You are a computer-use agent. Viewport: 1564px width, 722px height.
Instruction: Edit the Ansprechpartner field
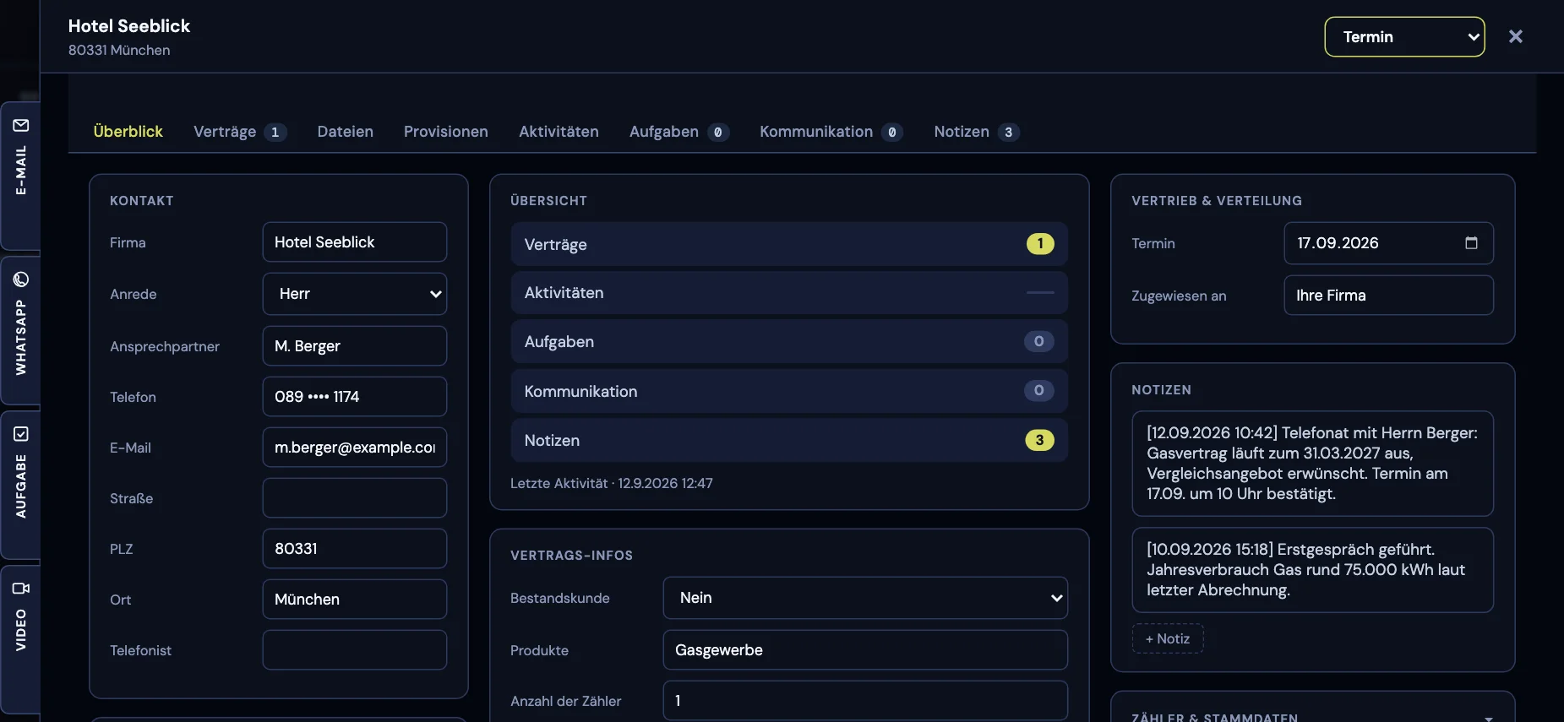point(355,346)
